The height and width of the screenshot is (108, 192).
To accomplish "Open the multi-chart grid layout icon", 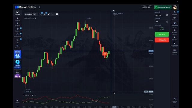I will (x=57, y=14).
